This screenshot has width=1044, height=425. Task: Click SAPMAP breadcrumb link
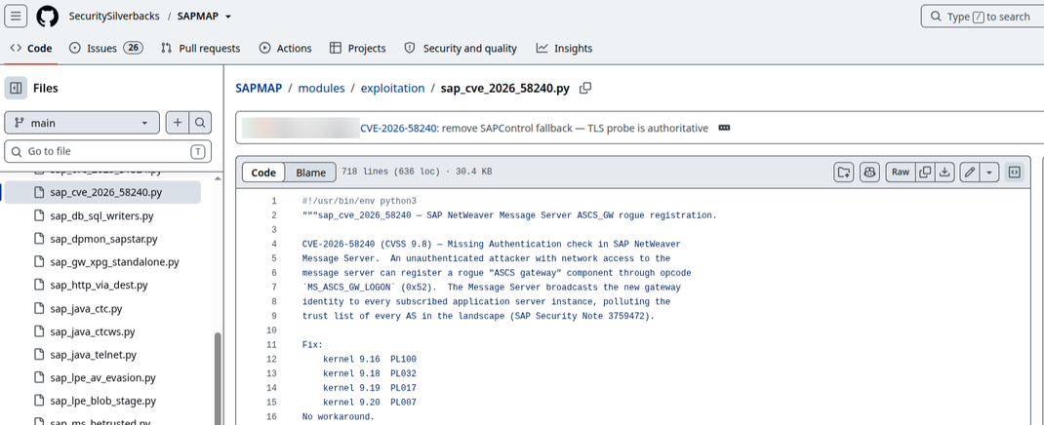259,88
